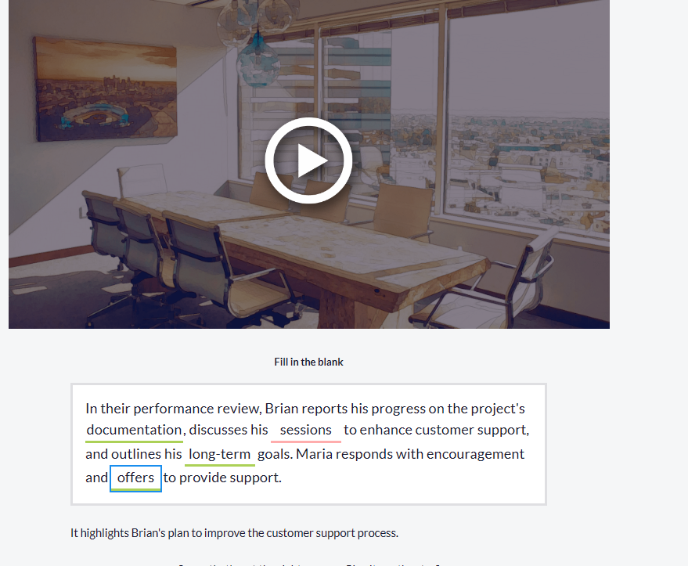Click 'Maria responds with encouragement' text

click(410, 454)
